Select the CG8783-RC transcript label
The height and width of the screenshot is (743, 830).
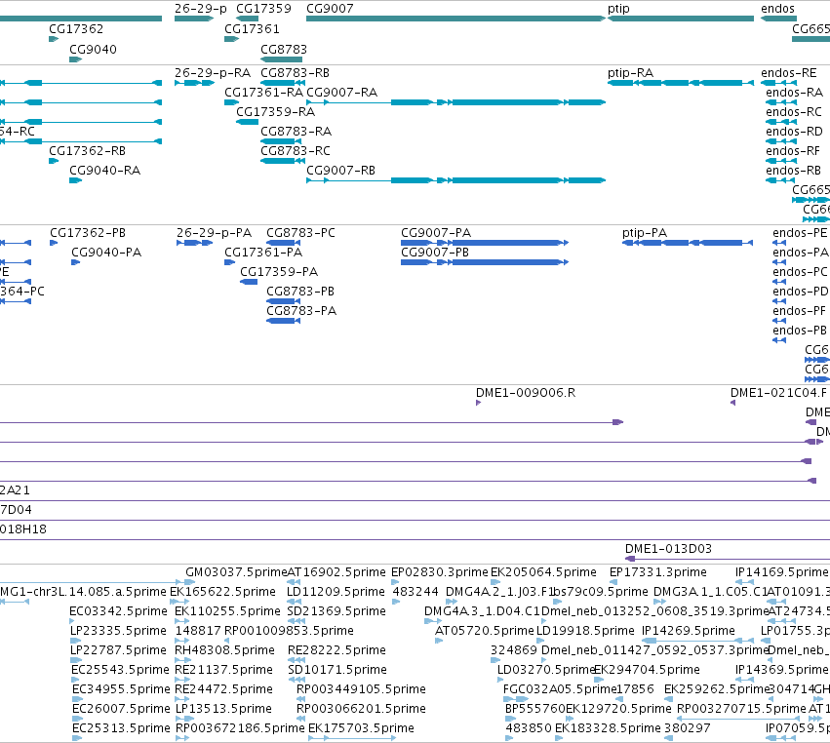coord(296,151)
